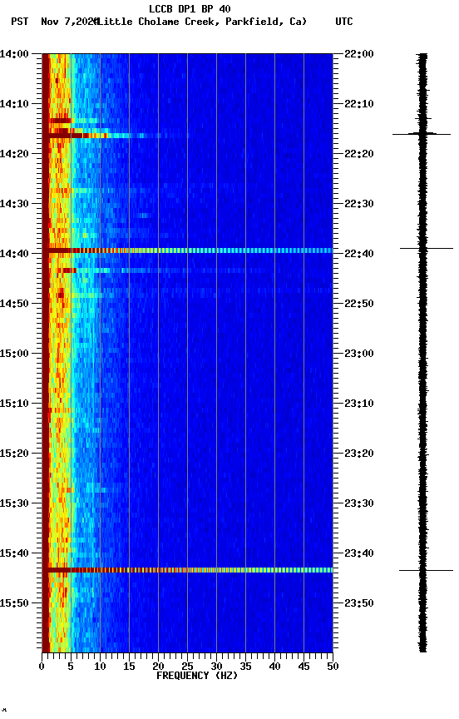This screenshot has width=459, height=719.
Task: Click the 15:00 PST time label
Action: (14, 354)
